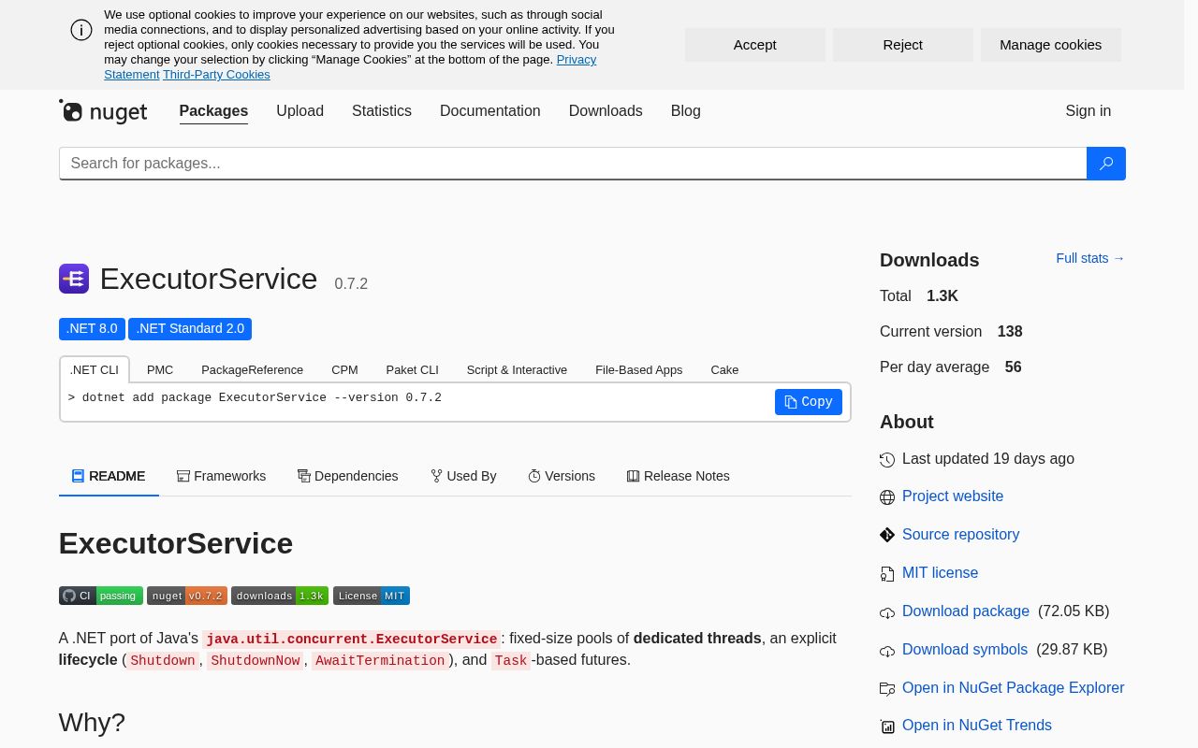Click the NuGet Trends chart icon

[887, 726]
